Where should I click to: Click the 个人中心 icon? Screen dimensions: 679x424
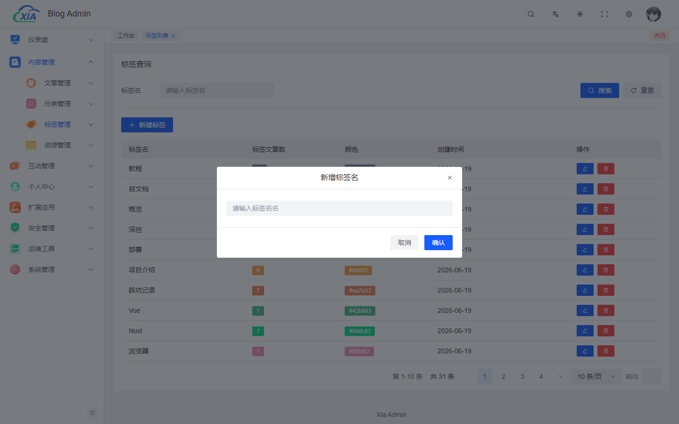click(15, 187)
